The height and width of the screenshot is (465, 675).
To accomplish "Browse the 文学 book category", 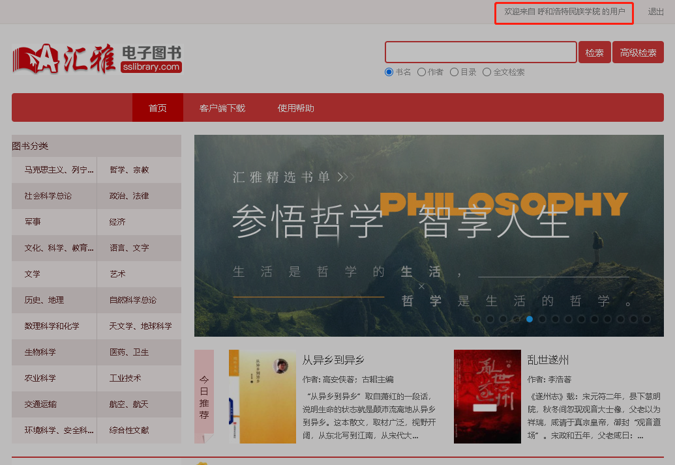I will [33, 274].
